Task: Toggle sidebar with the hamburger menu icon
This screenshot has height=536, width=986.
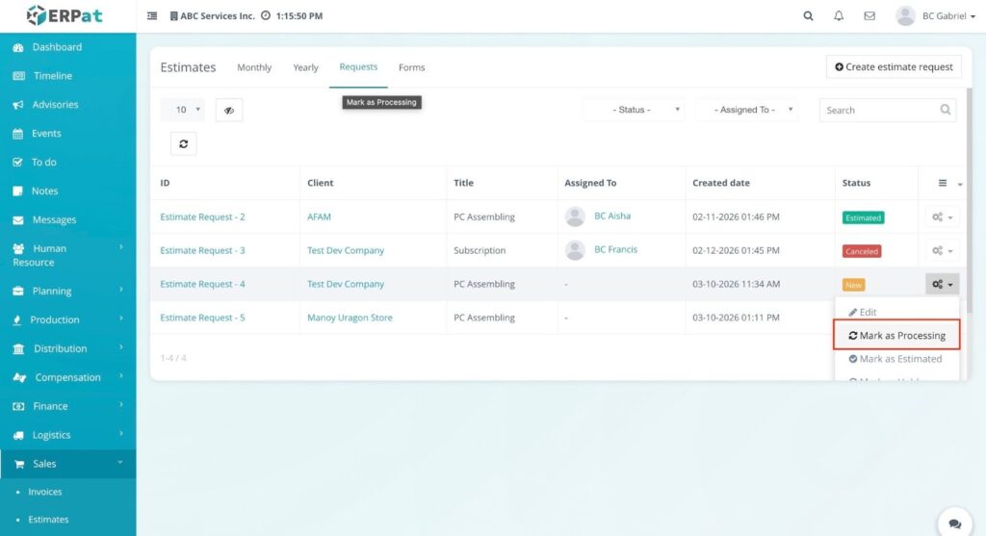Action: [152, 16]
